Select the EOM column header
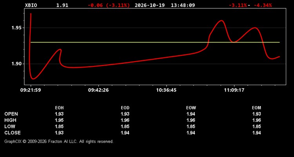The height and width of the screenshot is (157, 294). point(256,108)
